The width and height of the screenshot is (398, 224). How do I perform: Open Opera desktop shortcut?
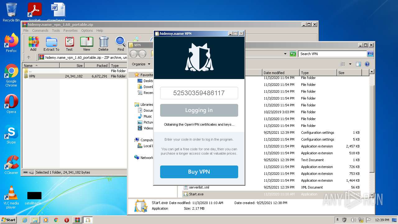[x=11, y=104]
